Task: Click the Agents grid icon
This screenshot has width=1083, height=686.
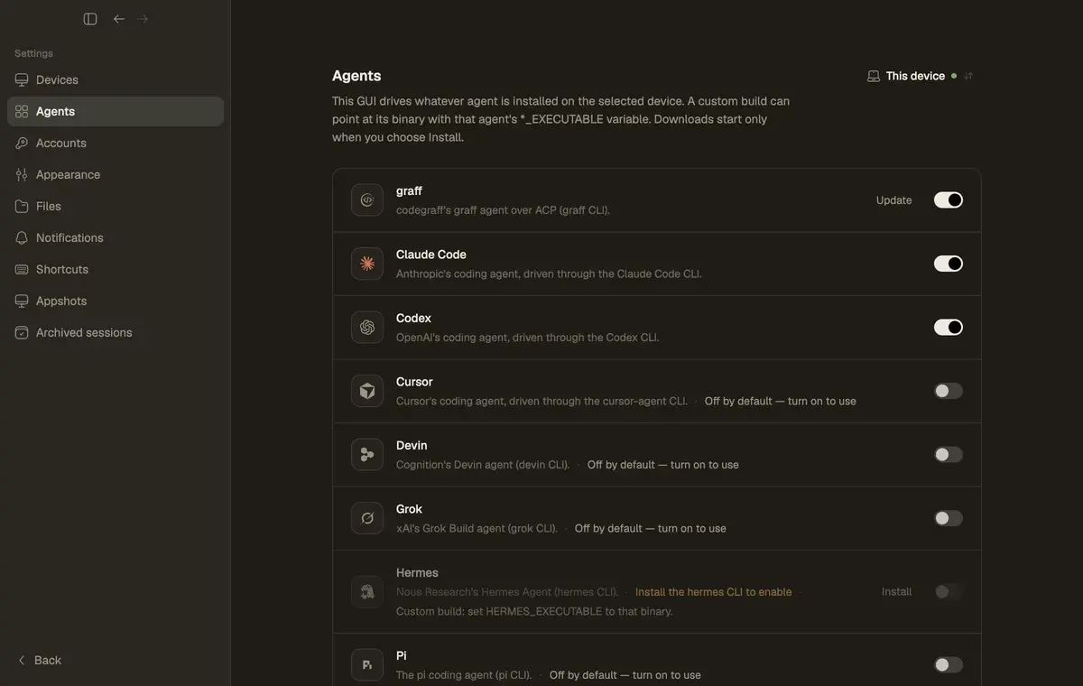Action: 22,111
